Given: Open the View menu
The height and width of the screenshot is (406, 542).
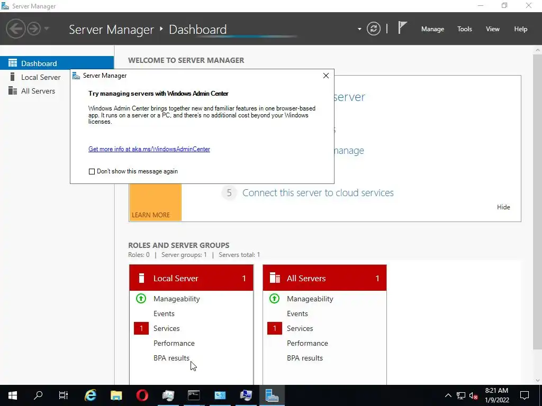Looking at the screenshot, I should 493,29.
